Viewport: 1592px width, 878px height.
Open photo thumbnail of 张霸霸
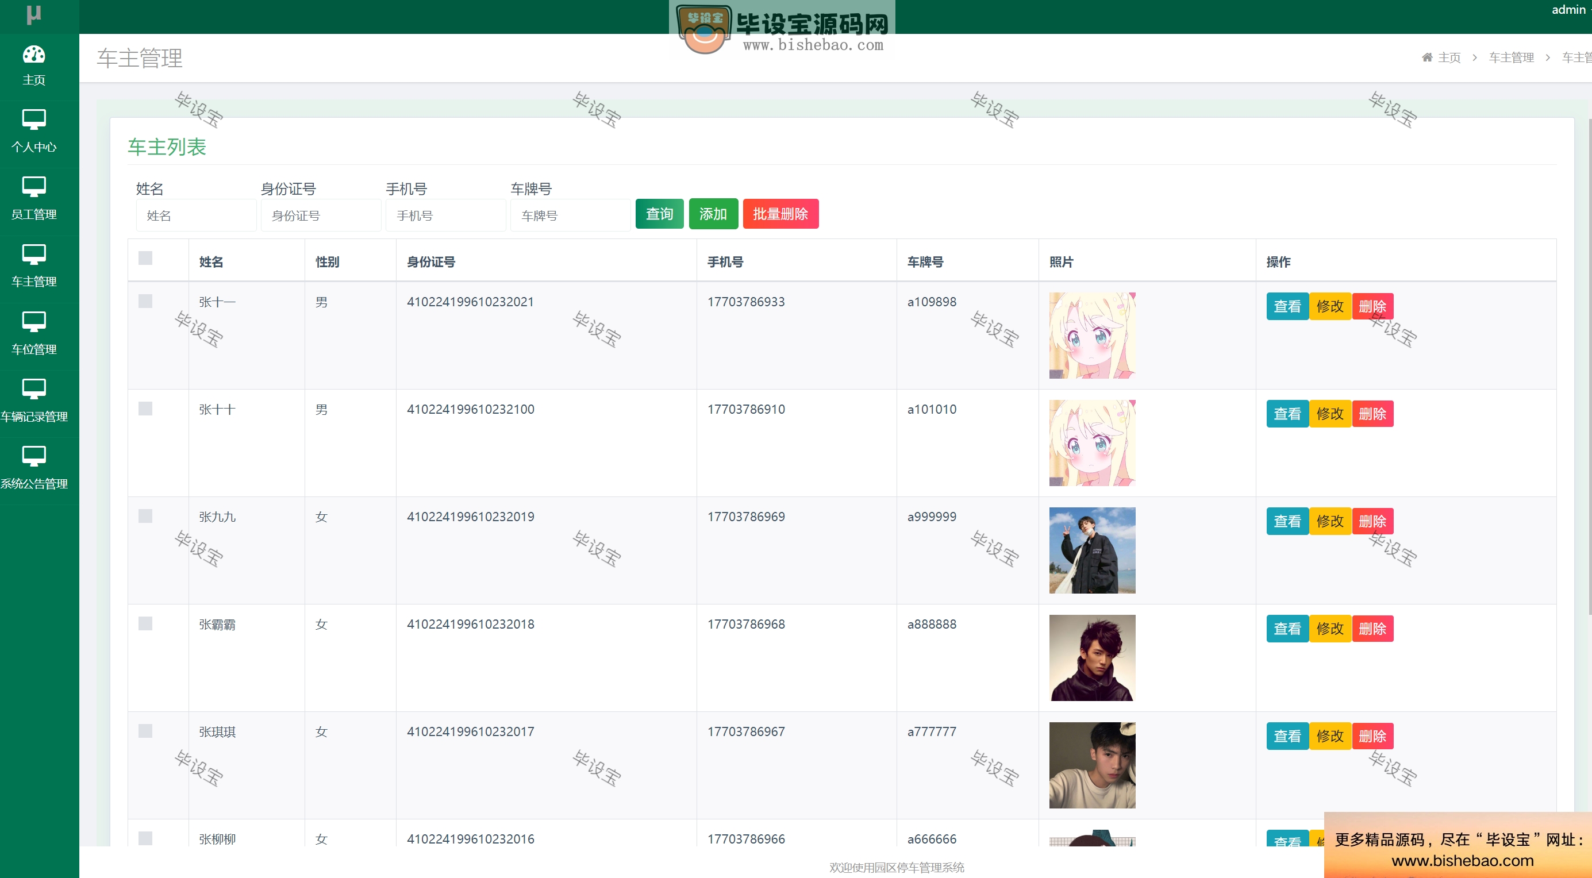(x=1092, y=658)
